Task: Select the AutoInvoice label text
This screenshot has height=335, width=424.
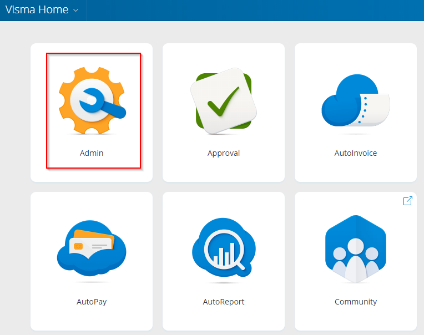Action: pyautogui.click(x=356, y=153)
